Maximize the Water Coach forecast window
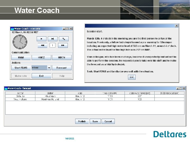 [180, 88]
